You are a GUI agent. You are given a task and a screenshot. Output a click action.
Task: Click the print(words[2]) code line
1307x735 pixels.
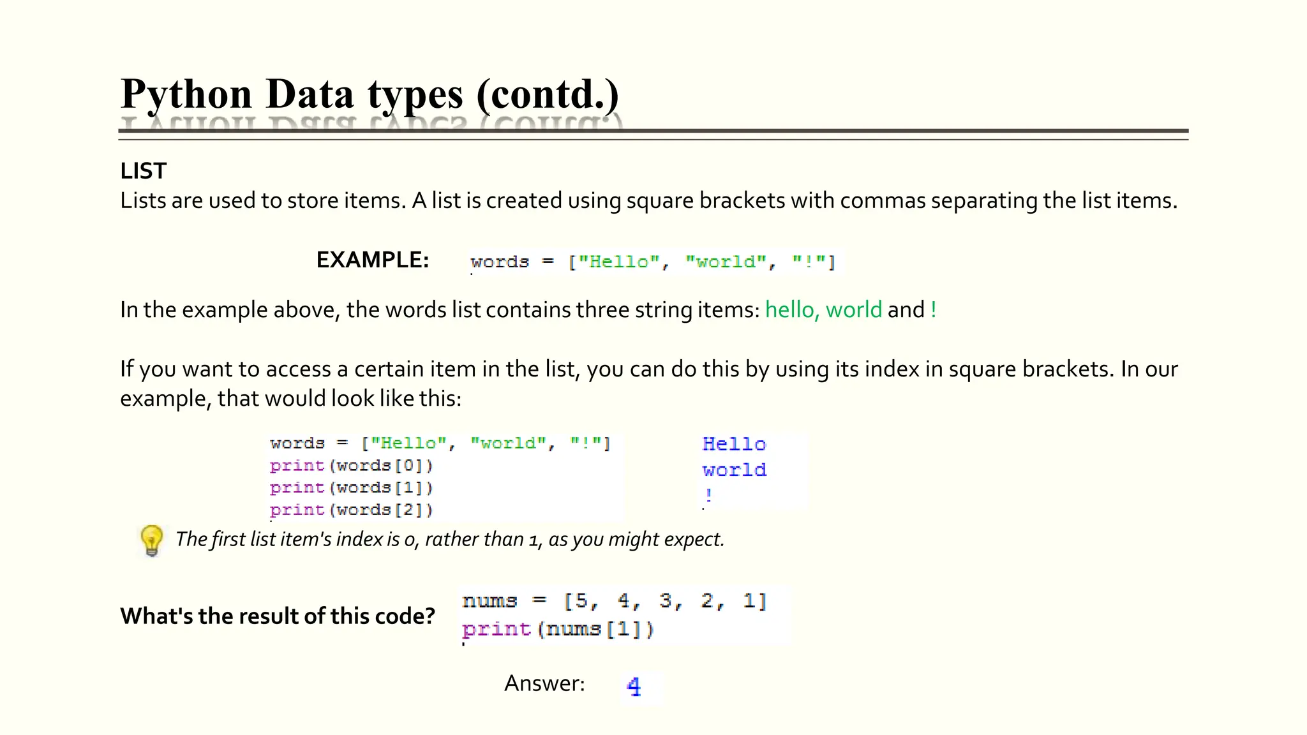coord(352,510)
